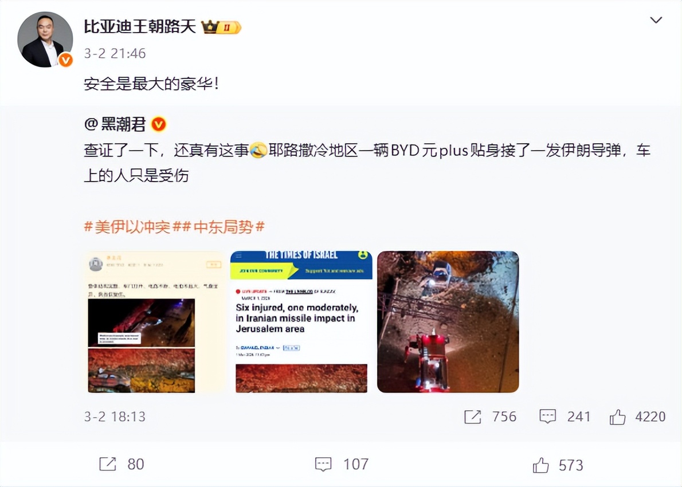Click the gold crown membership badge

click(x=221, y=28)
